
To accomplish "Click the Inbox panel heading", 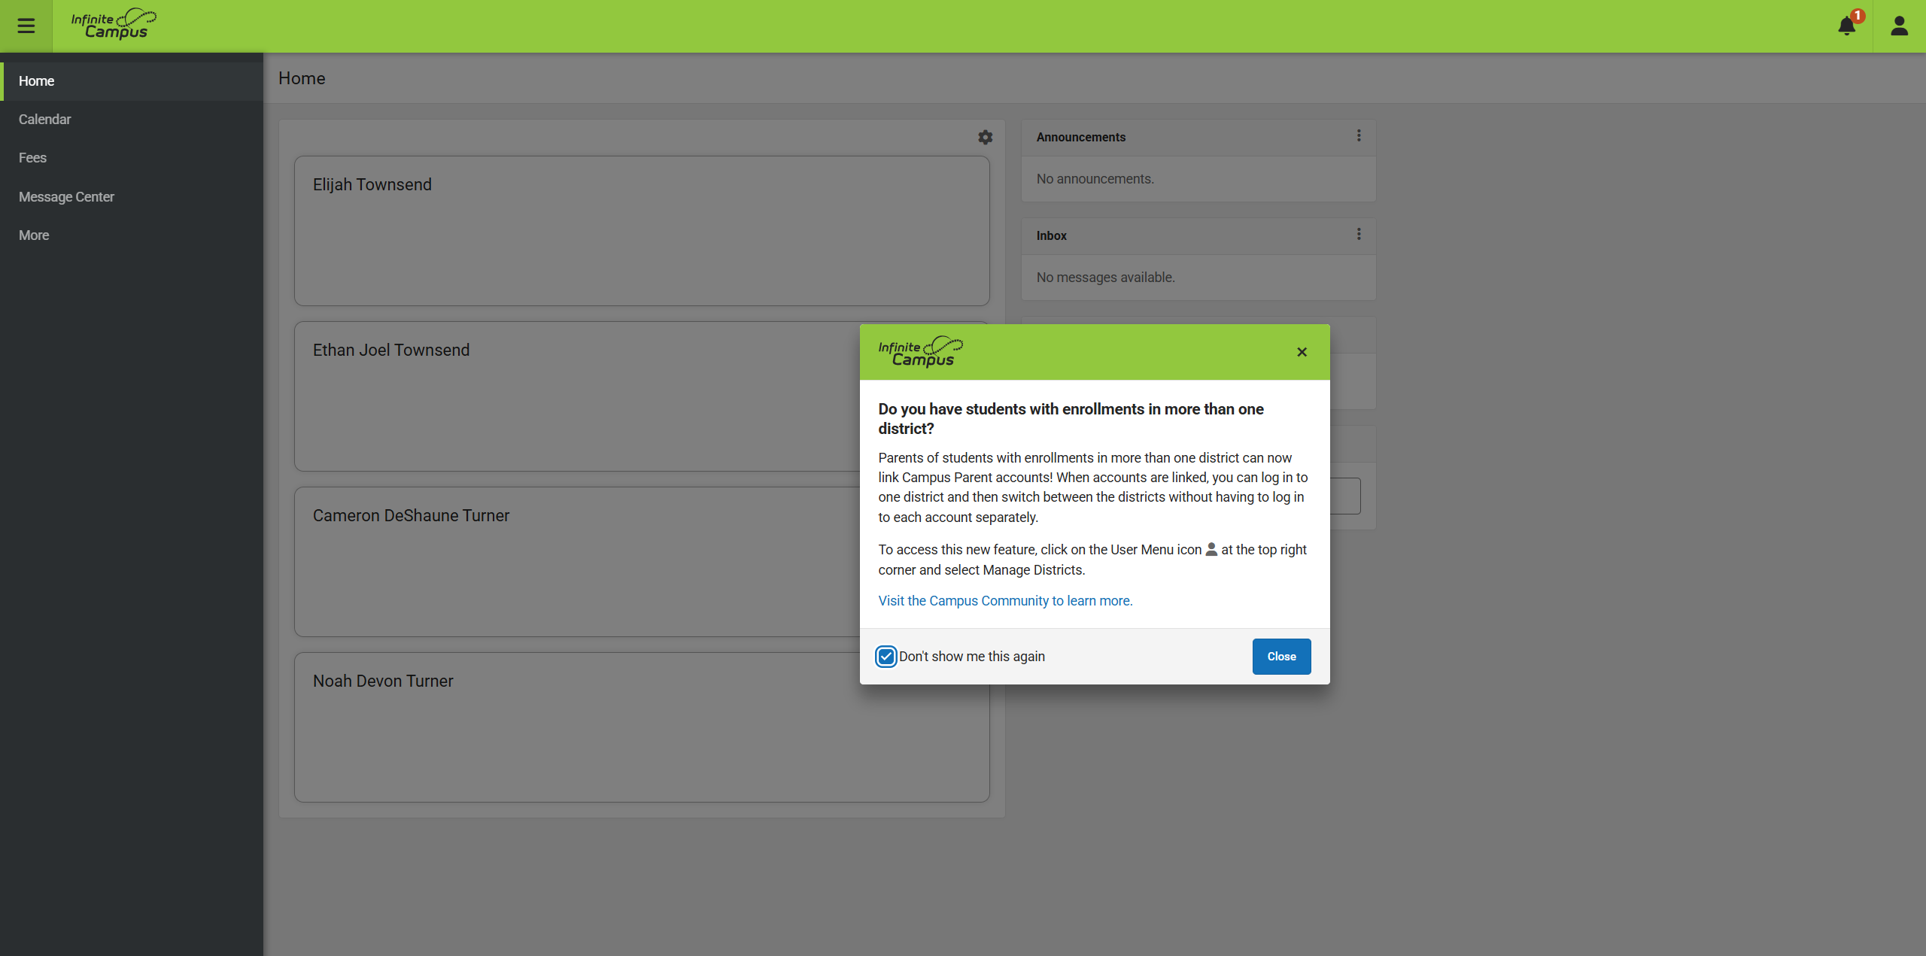I will pyautogui.click(x=1051, y=235).
